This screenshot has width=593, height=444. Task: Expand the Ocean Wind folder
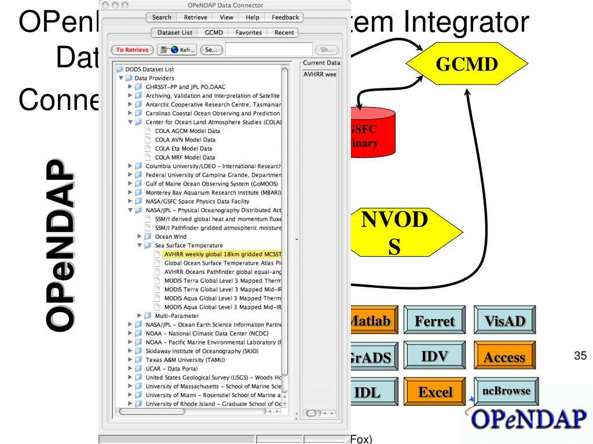140,236
